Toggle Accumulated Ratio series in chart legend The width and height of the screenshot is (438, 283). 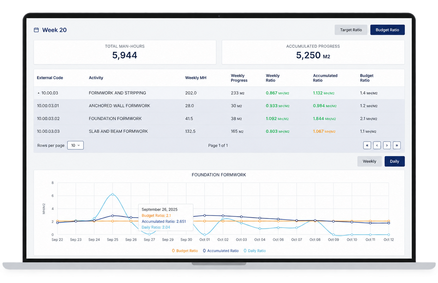click(x=221, y=251)
